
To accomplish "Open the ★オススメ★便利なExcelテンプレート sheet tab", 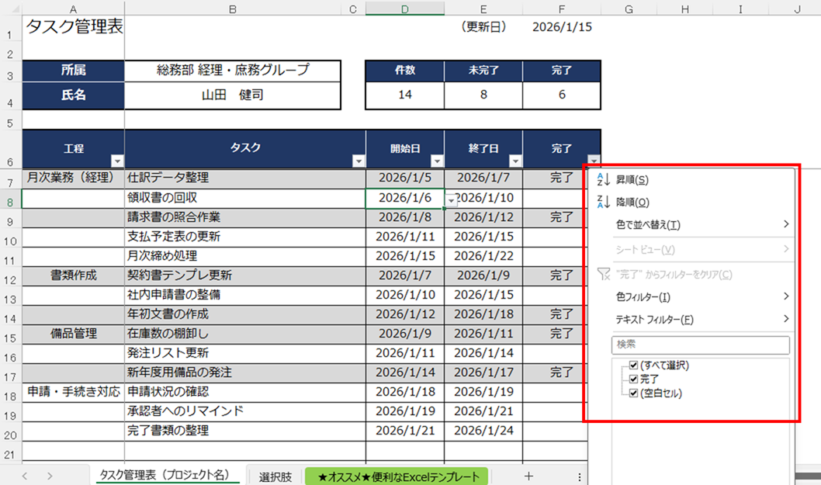I will (x=398, y=476).
